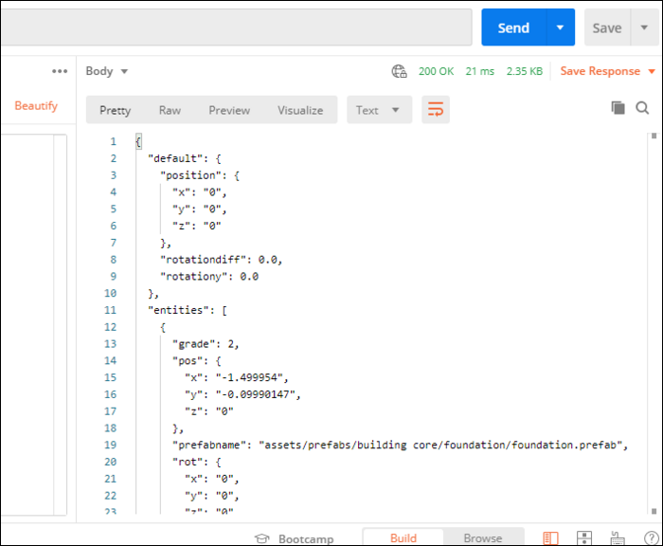Switch to the Raw response tab
This screenshot has height=546, width=663.
[x=170, y=110]
